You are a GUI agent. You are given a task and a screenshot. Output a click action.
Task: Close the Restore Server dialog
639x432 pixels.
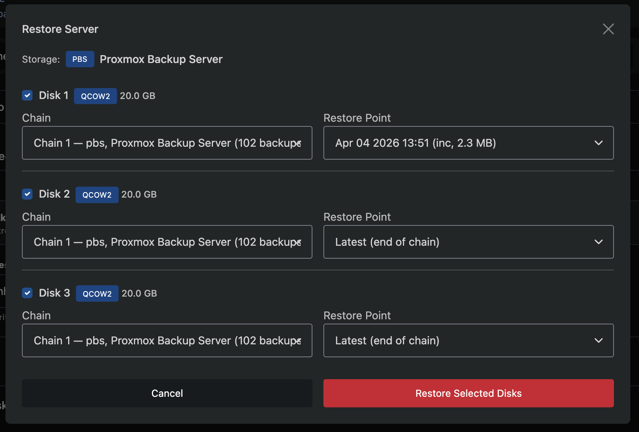click(x=608, y=29)
